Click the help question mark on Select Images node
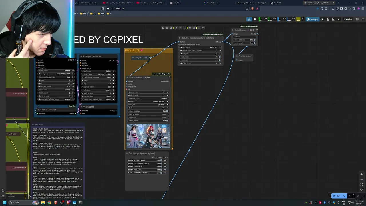 [257, 30]
